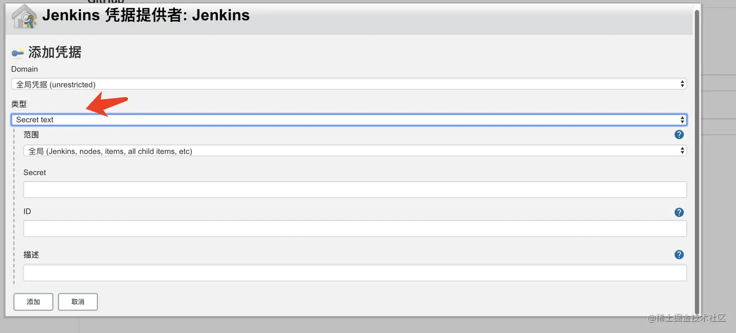Focus the Secret input field

[x=354, y=190]
